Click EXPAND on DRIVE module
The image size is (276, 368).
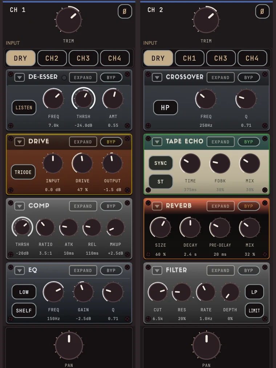83,142
